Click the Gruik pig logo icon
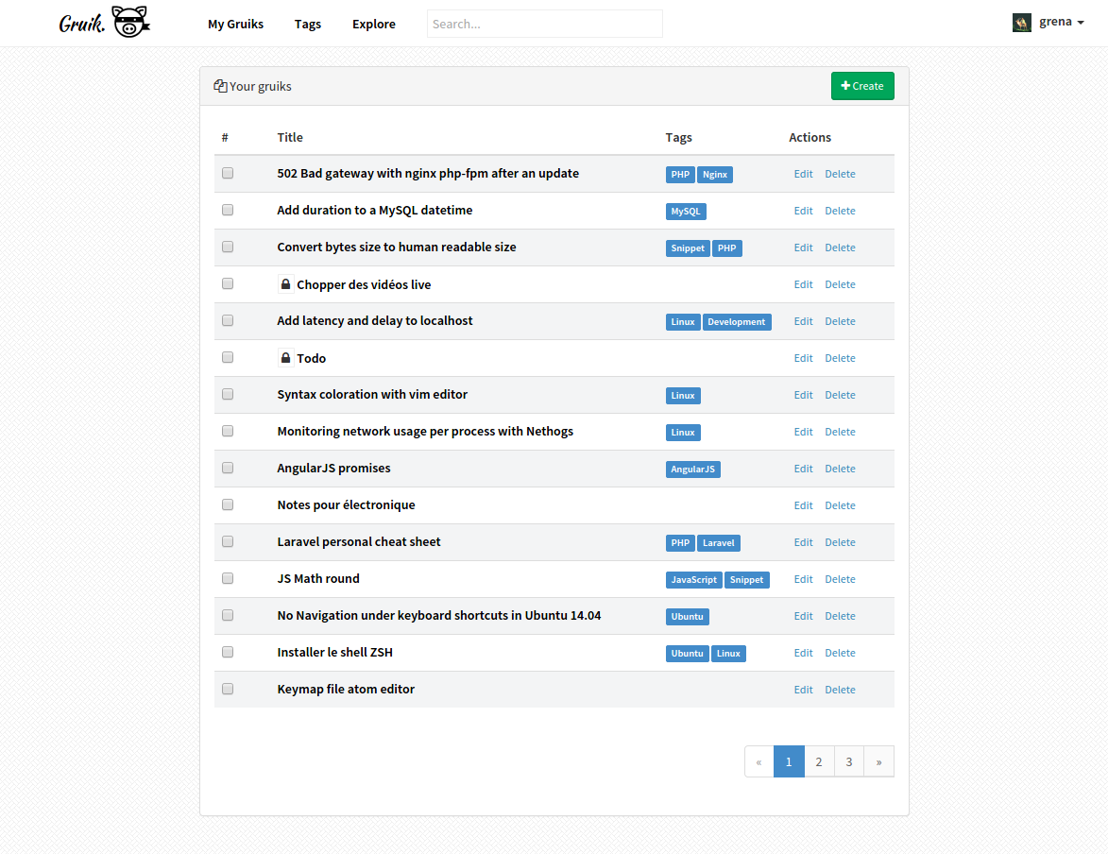This screenshot has height=854, width=1108. point(130,21)
